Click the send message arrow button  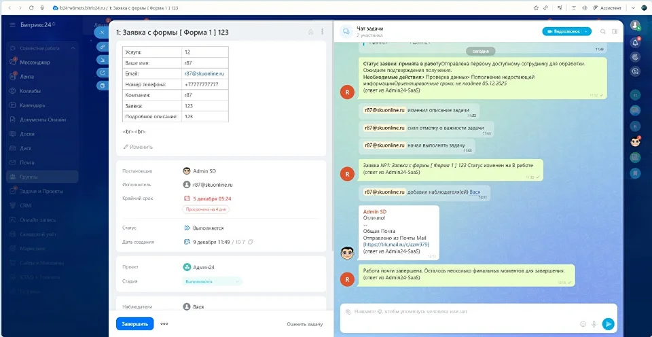click(608, 324)
